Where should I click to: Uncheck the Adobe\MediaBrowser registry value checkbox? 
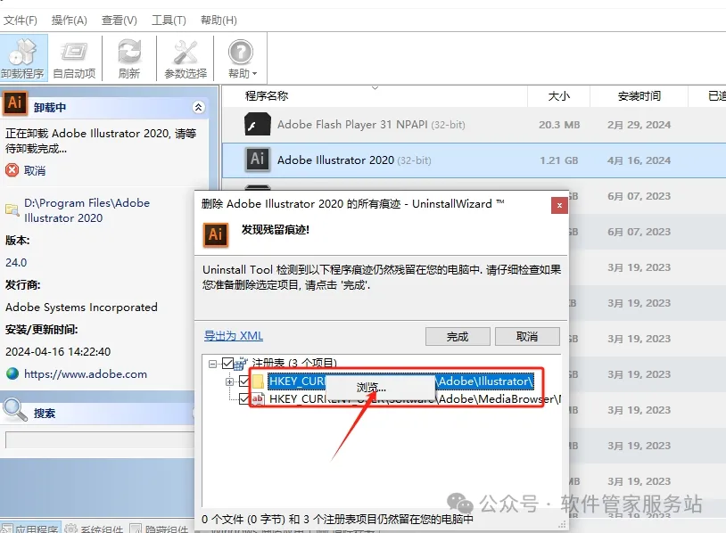244,398
